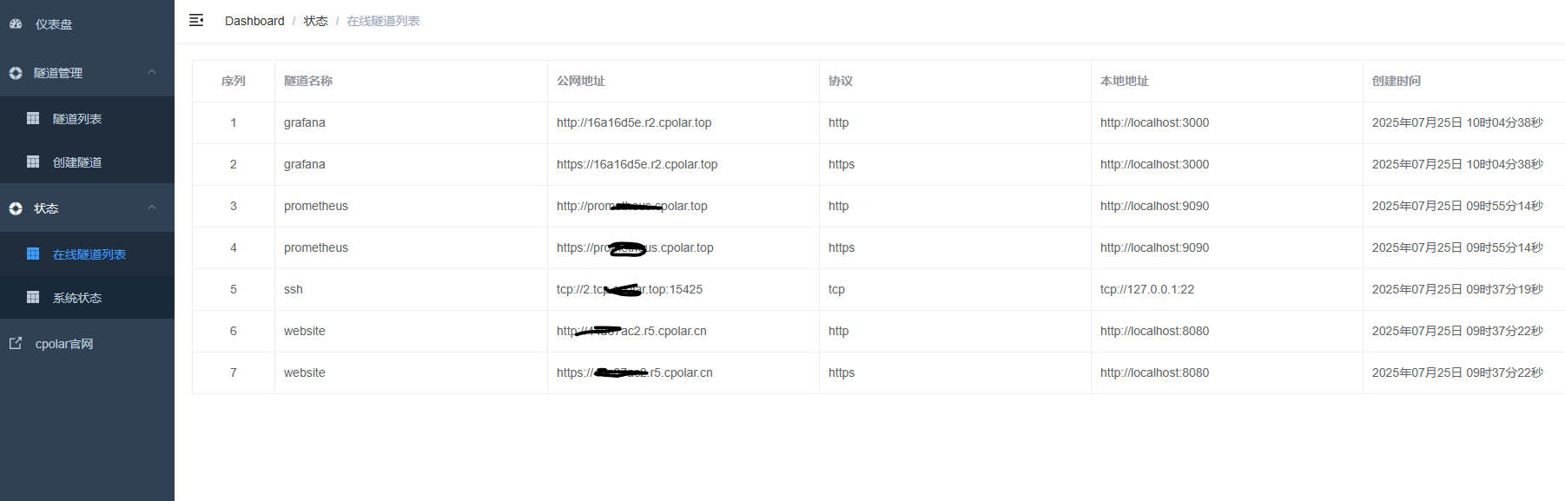1565x501 pixels.
Task: Open grafana http public address
Action: (634, 122)
